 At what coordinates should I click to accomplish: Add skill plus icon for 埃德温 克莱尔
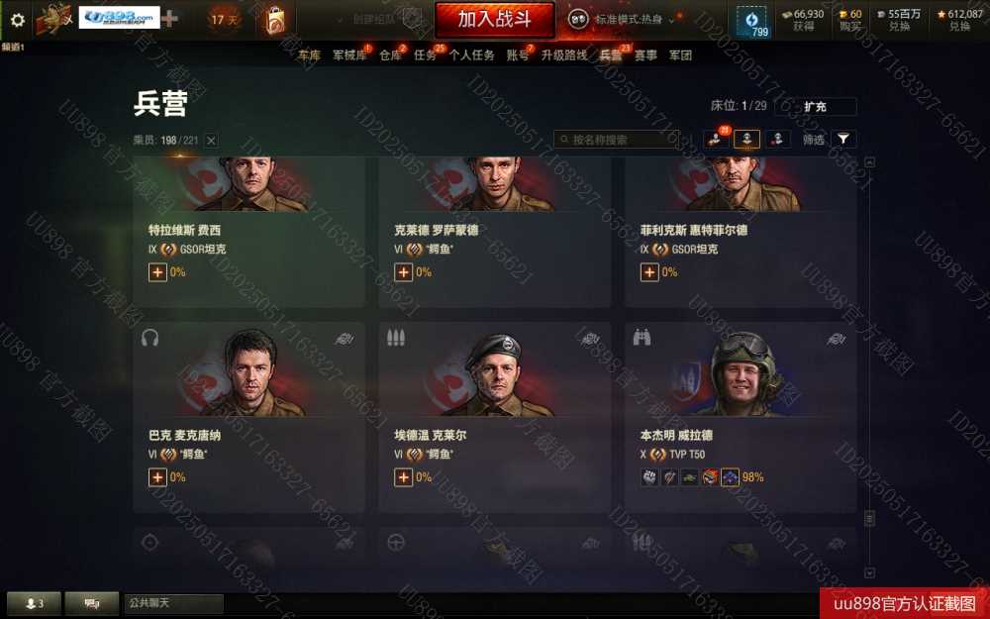click(404, 477)
